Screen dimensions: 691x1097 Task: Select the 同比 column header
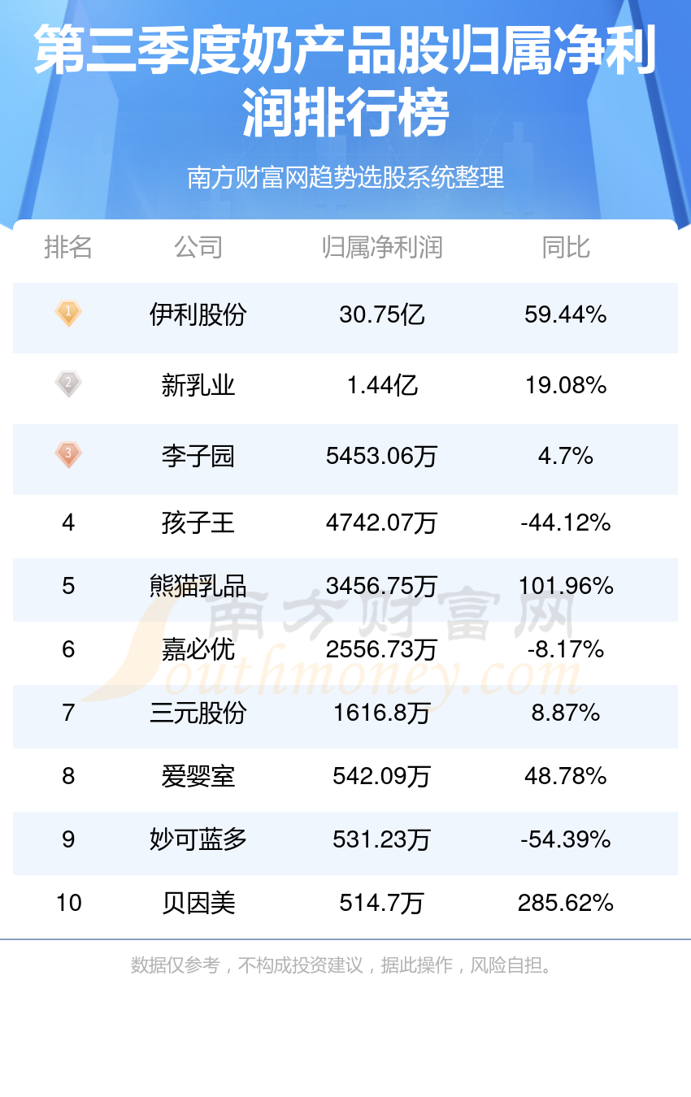click(566, 247)
